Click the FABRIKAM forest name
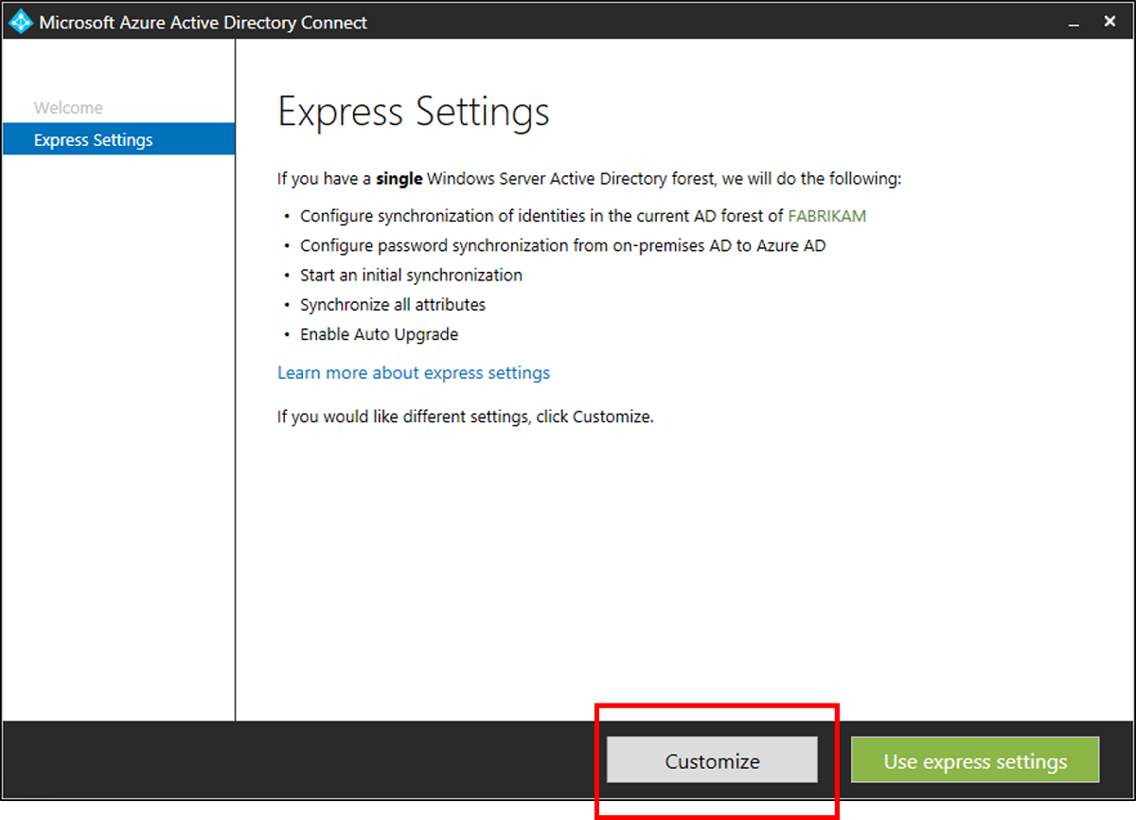The image size is (1136, 820). click(826, 215)
